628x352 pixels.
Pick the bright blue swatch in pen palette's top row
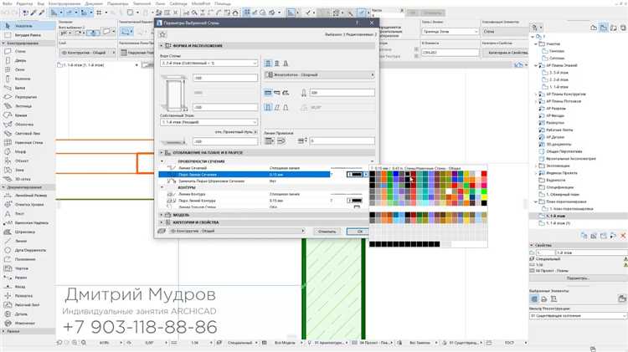[x=396, y=174]
